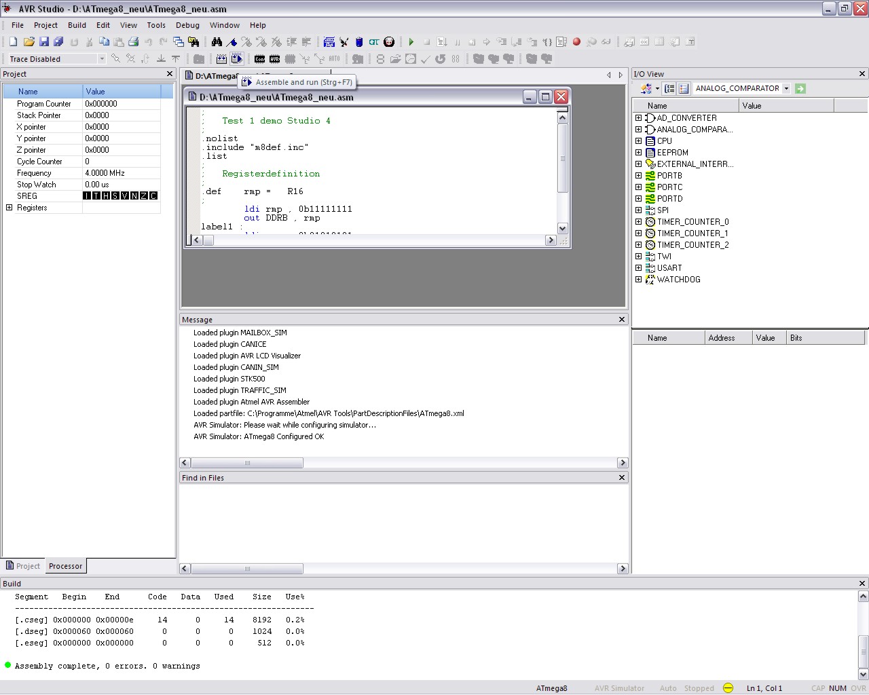Close the Find in Files panel
The image size is (869, 695).
622,477
